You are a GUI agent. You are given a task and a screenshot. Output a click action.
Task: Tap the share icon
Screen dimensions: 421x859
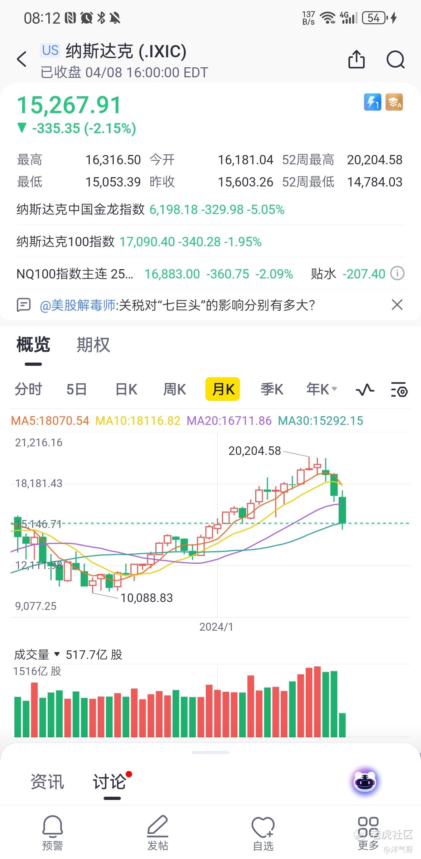(x=356, y=59)
